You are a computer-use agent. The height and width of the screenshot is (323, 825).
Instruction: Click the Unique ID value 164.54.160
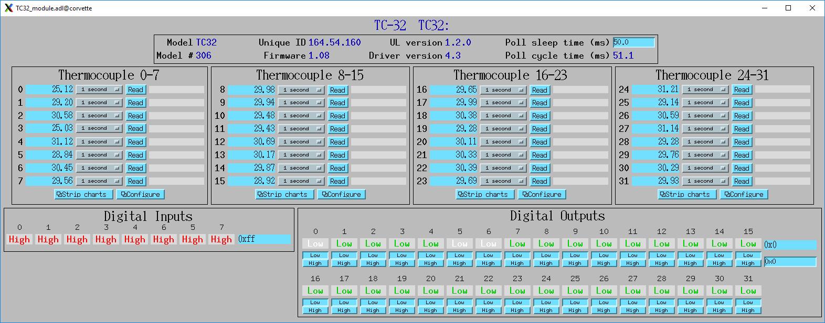point(335,42)
